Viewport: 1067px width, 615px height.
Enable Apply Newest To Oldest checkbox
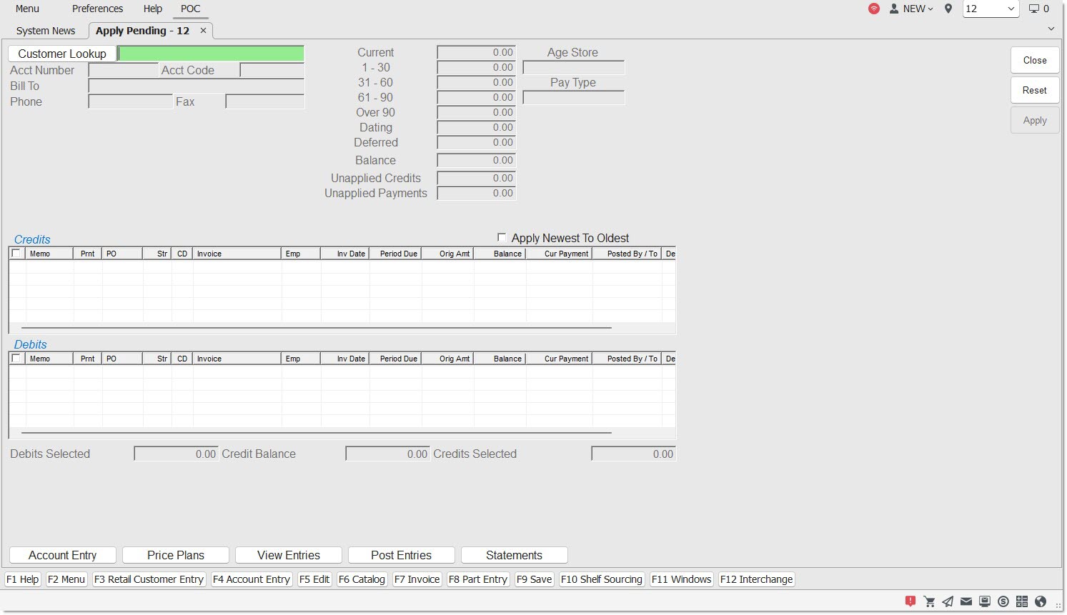click(502, 238)
